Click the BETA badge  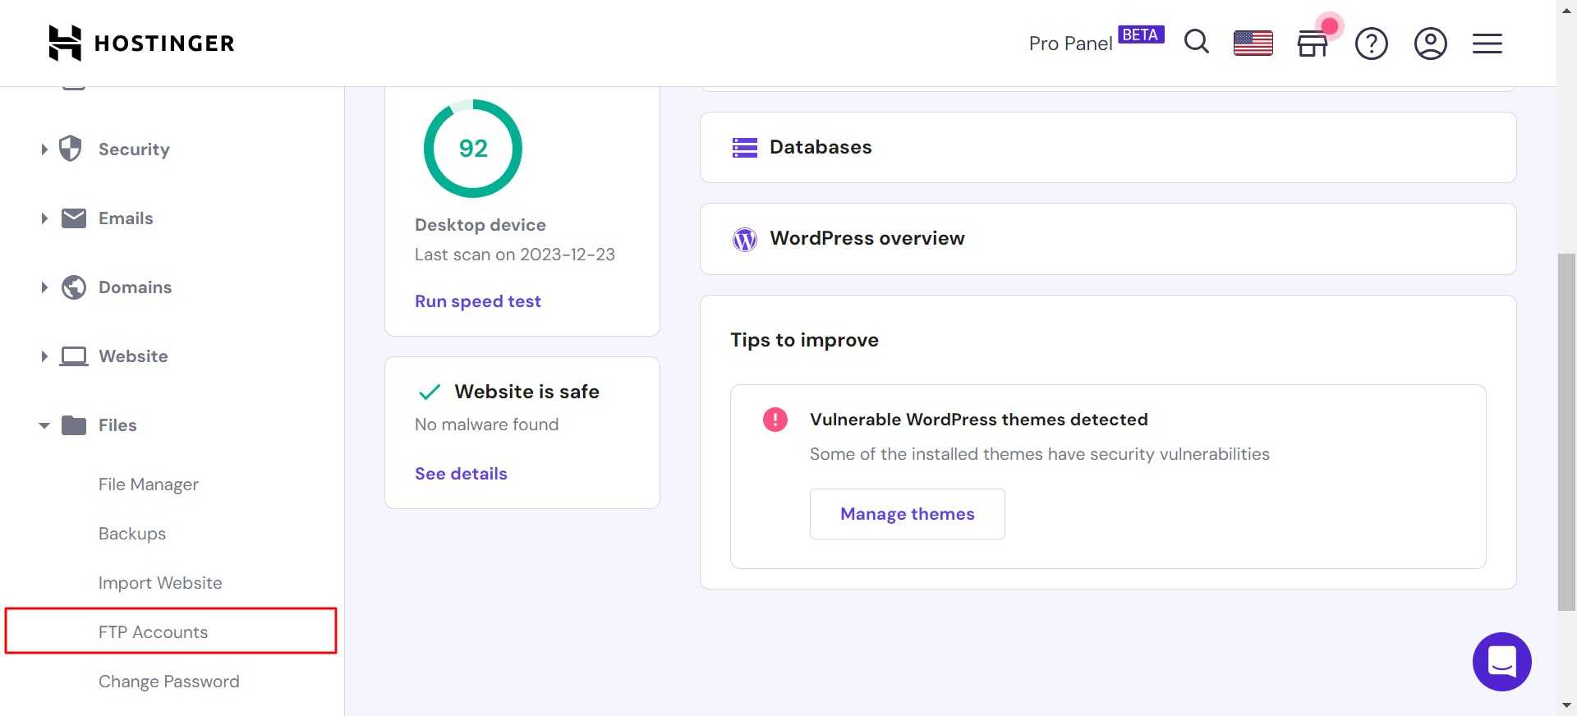[x=1141, y=34]
